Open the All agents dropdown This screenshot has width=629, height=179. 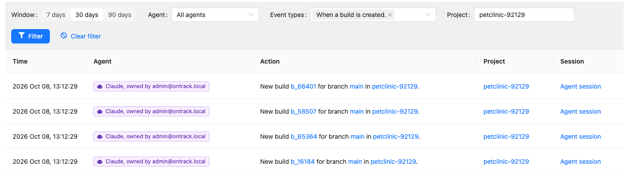click(x=215, y=15)
